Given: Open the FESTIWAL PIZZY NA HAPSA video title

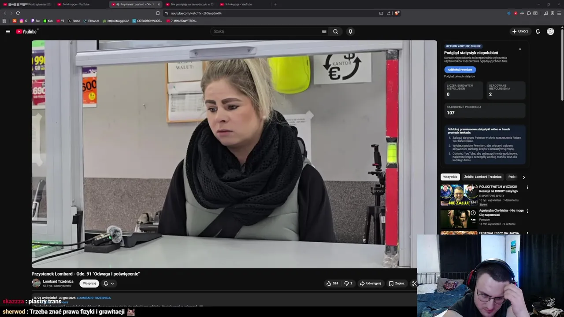Looking at the screenshot, I should click(x=499, y=233).
